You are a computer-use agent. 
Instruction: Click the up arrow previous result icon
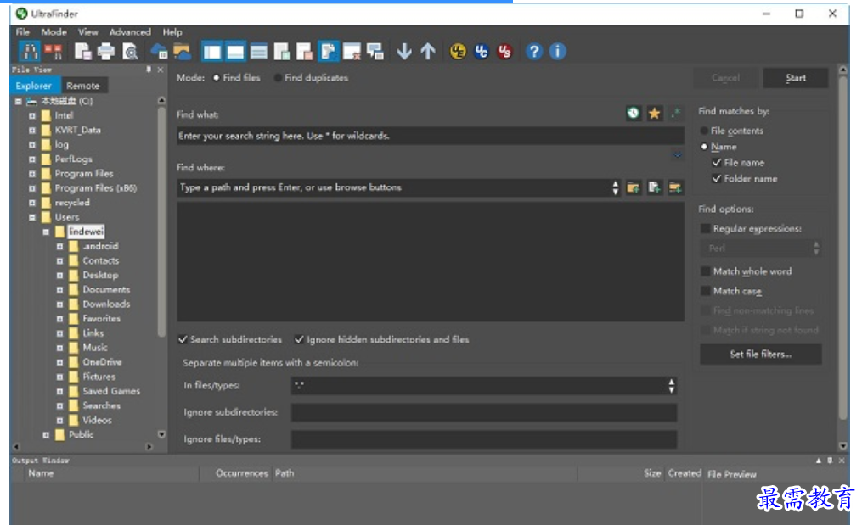pyautogui.click(x=428, y=52)
